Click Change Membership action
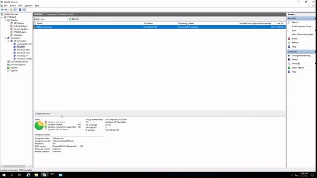The width and height of the screenshot is (317, 178). tap(302, 55)
